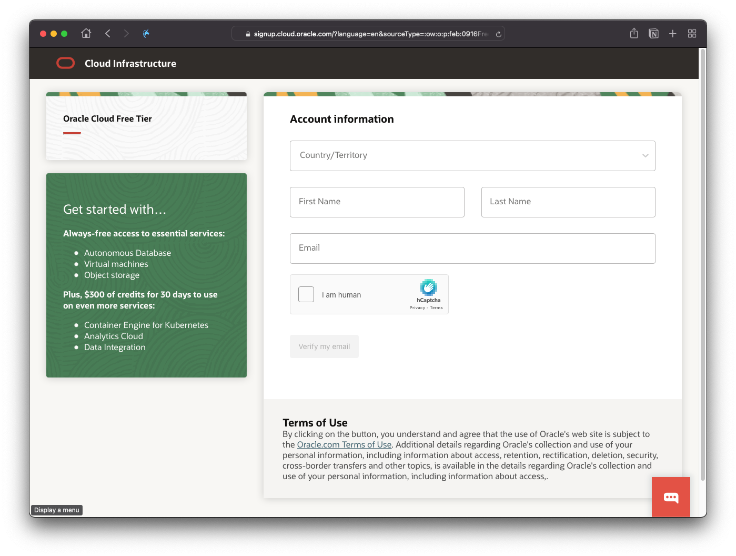This screenshot has width=736, height=556.
Task: Open hCaptcha Privacy link
Action: click(417, 308)
